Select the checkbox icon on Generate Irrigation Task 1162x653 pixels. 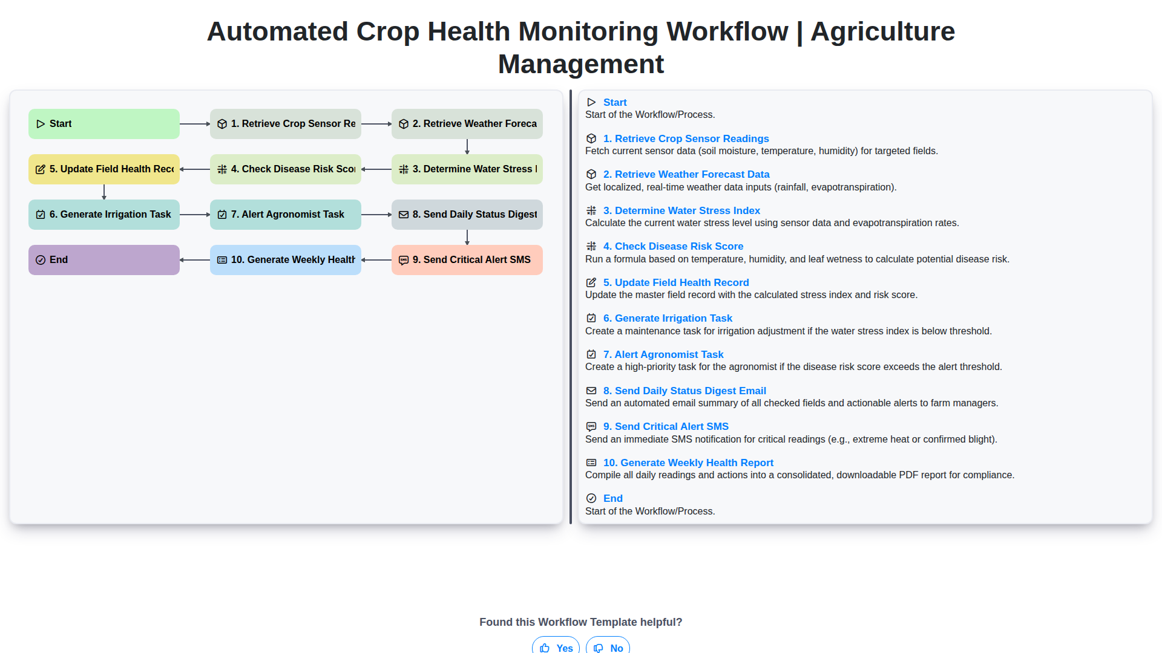[40, 214]
